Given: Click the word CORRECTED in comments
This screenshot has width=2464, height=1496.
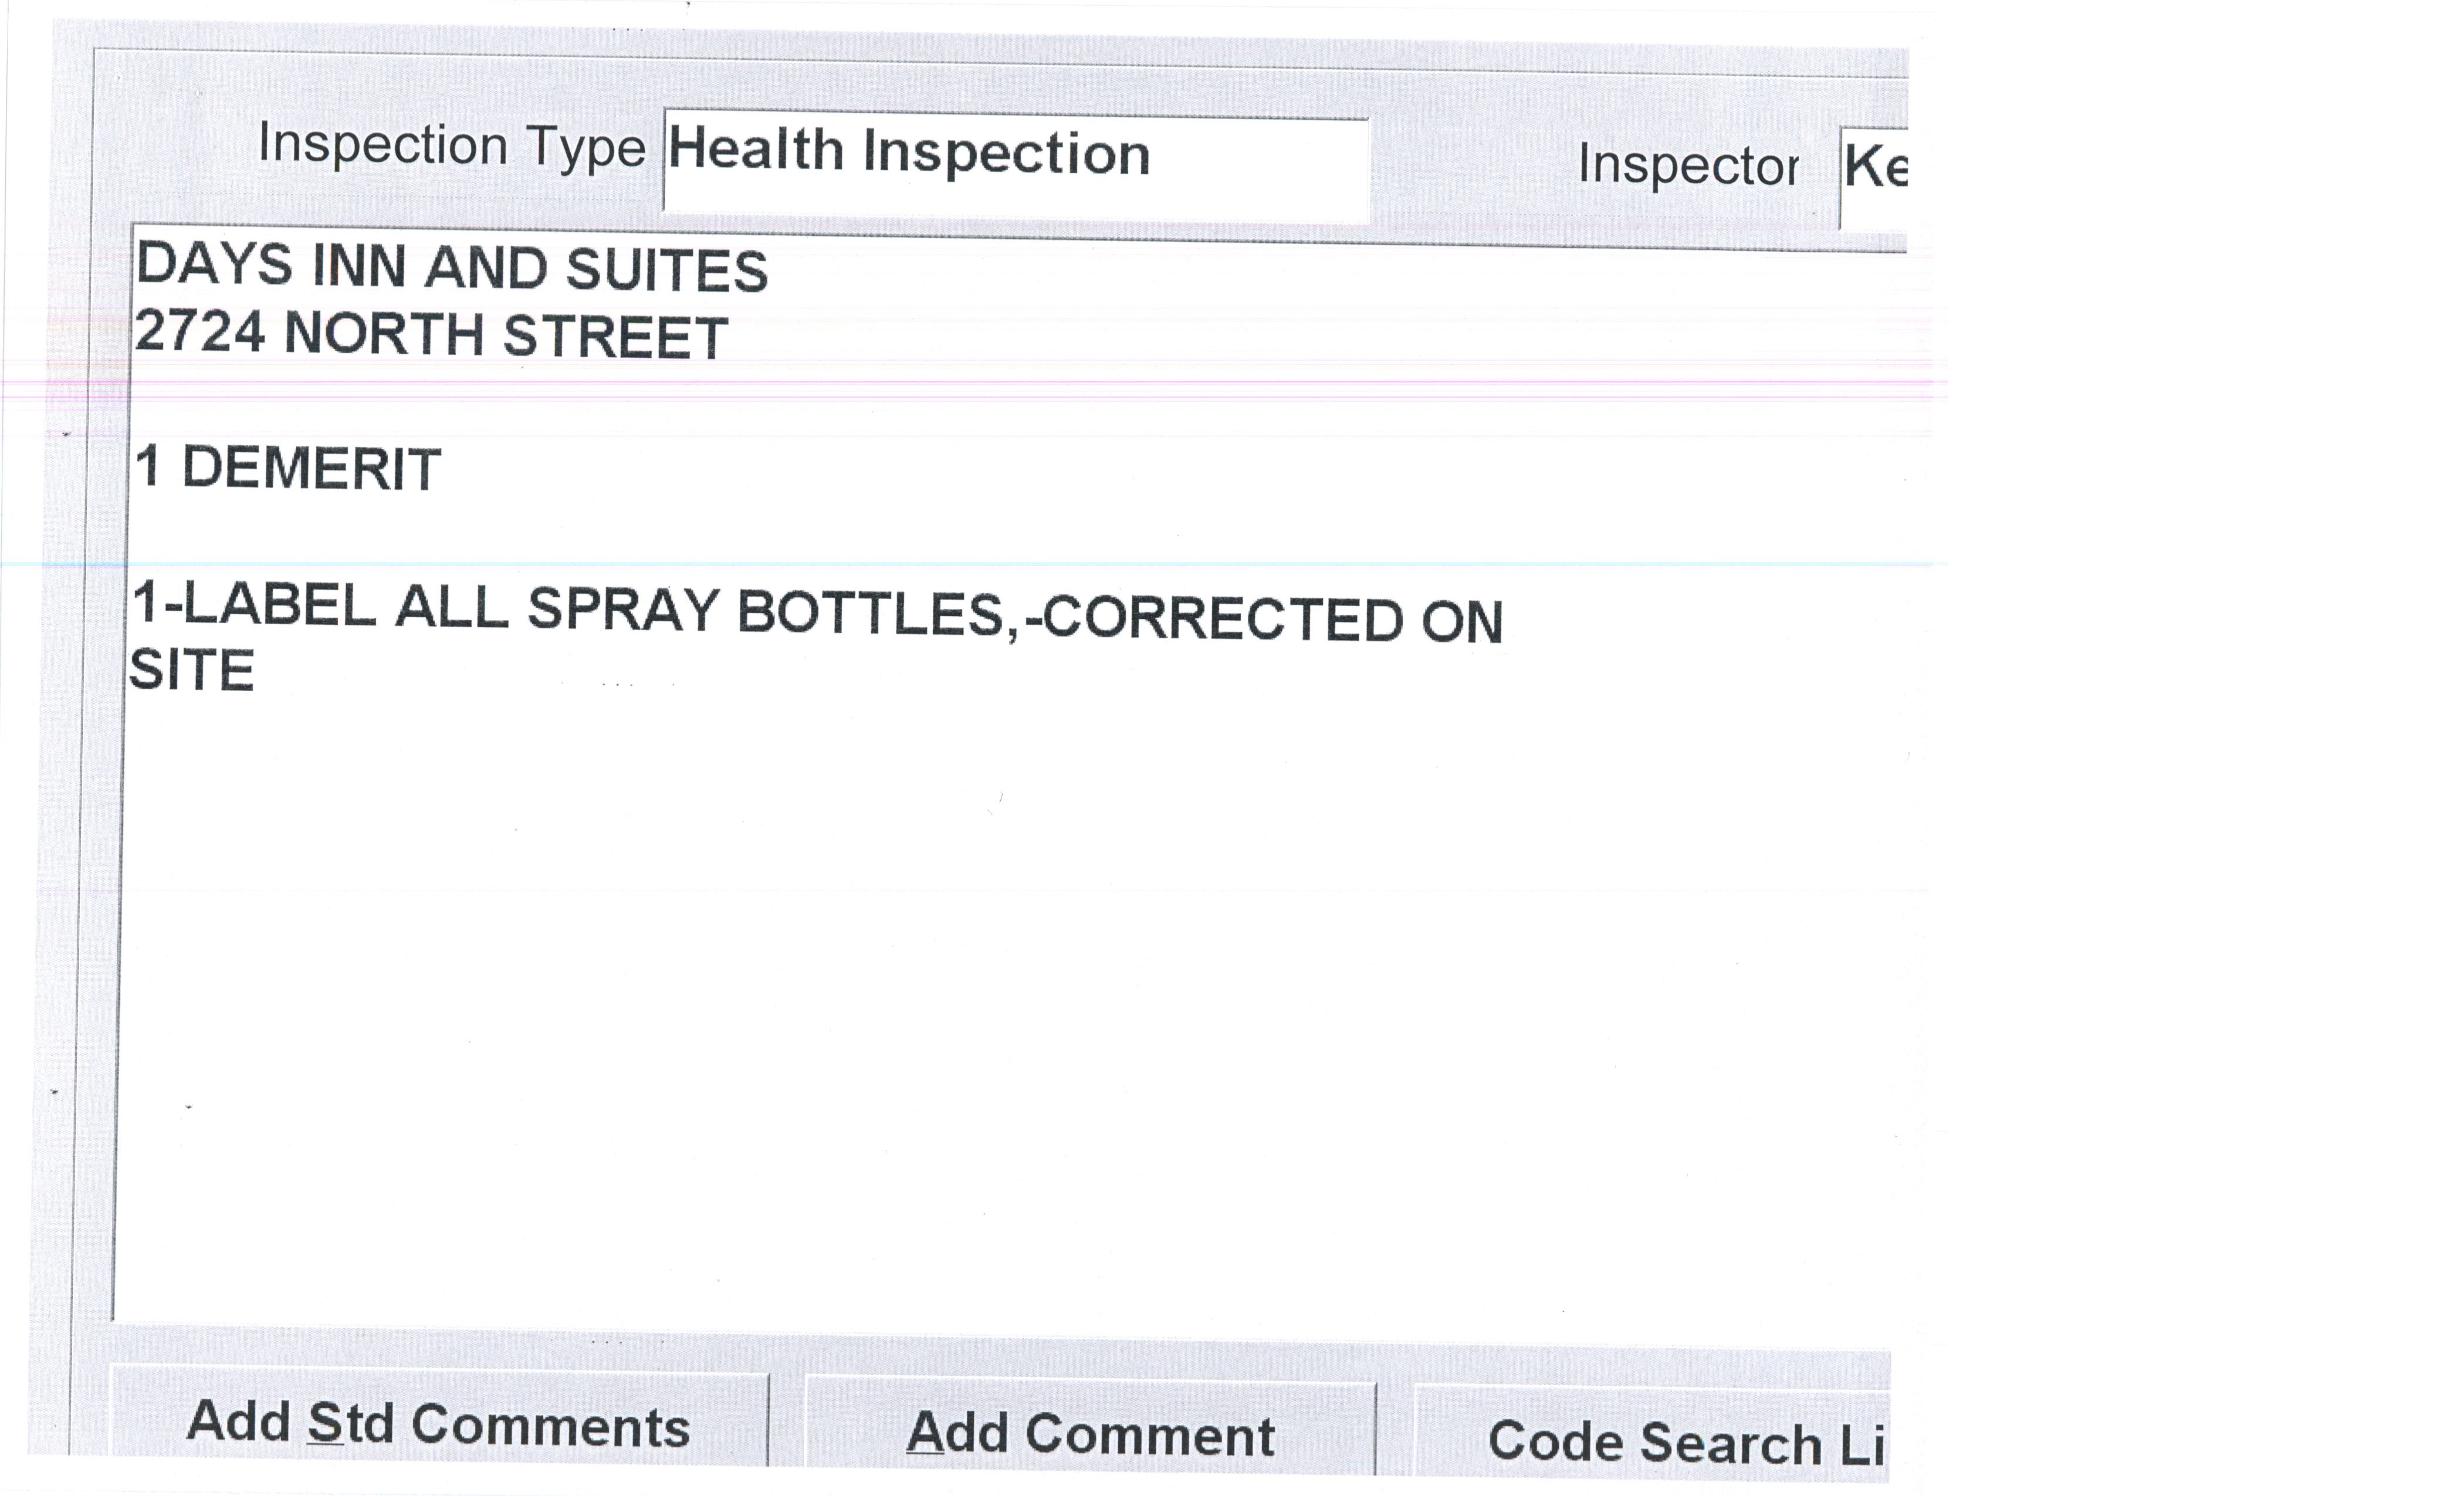Looking at the screenshot, I should [1222, 618].
